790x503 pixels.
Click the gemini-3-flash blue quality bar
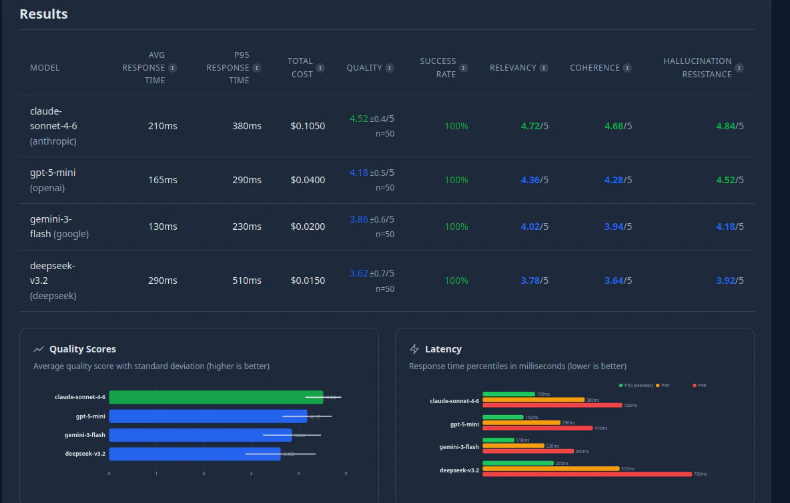200,434
